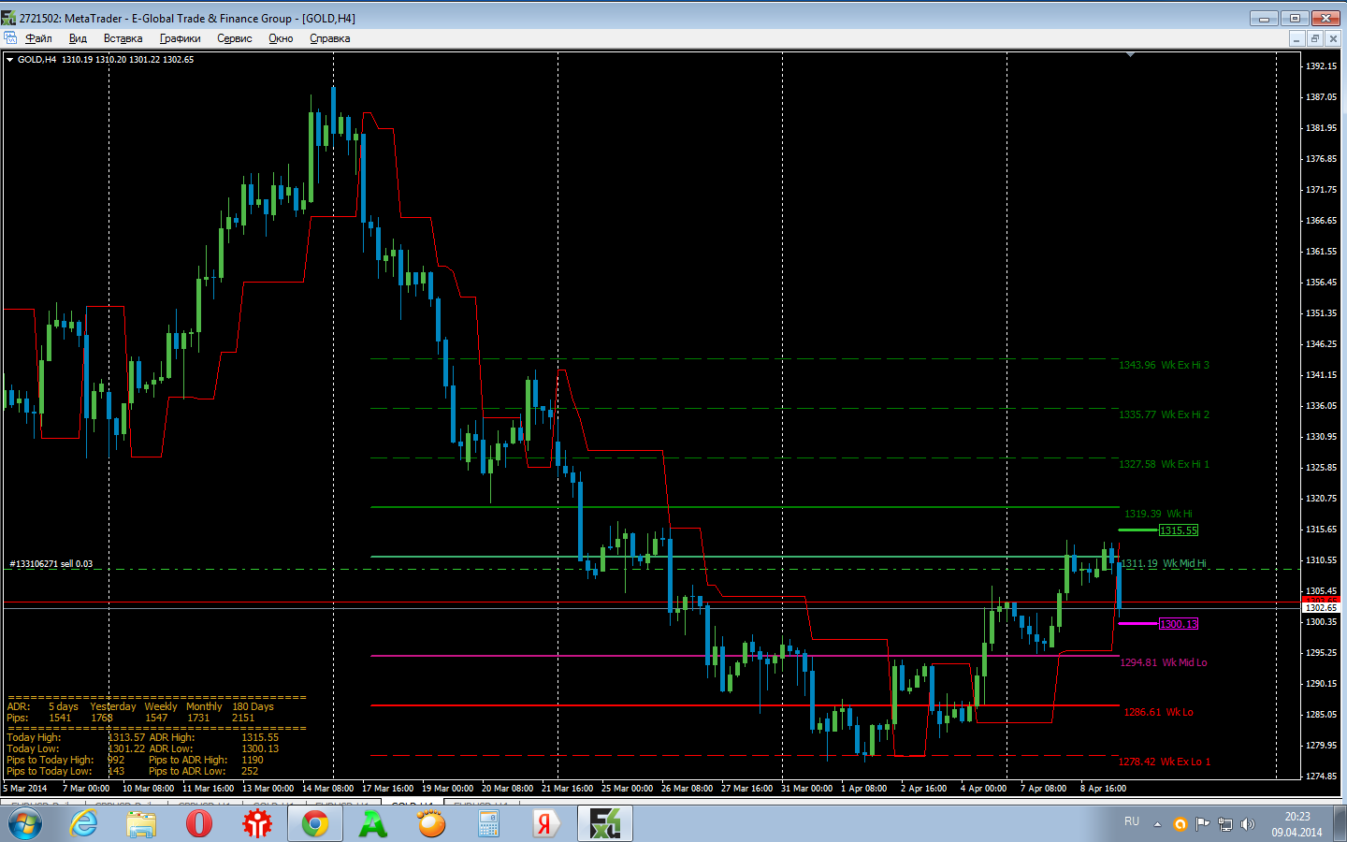Open the Сервис menu
1347x842 pixels.
tap(234, 38)
